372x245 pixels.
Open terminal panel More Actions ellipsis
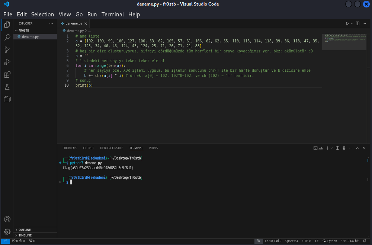click(351, 148)
